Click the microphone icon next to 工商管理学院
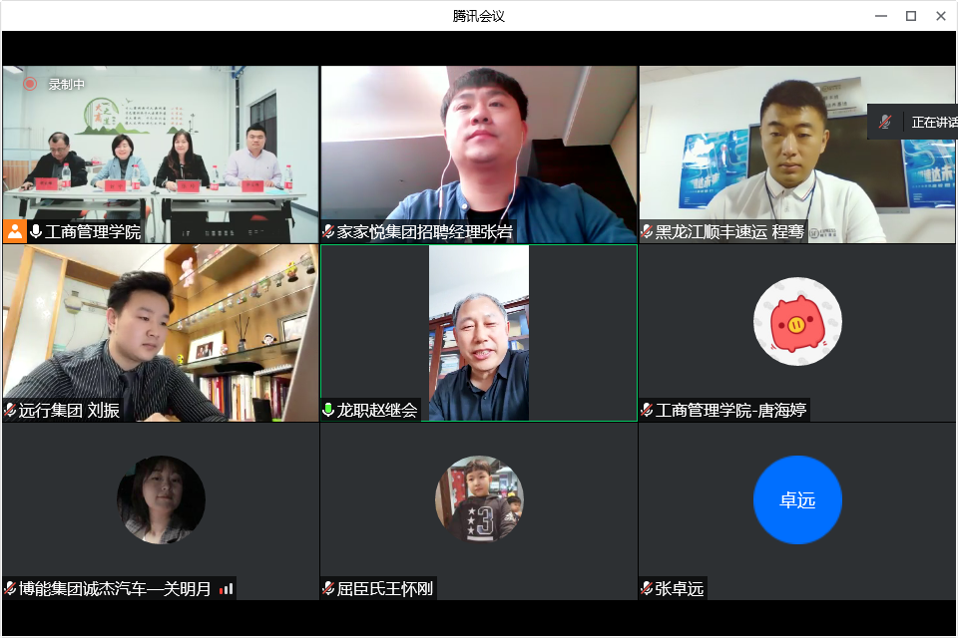Viewport: 958px width, 638px height. tap(36, 232)
